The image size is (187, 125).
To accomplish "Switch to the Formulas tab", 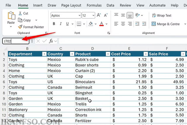I will point(94,5).
